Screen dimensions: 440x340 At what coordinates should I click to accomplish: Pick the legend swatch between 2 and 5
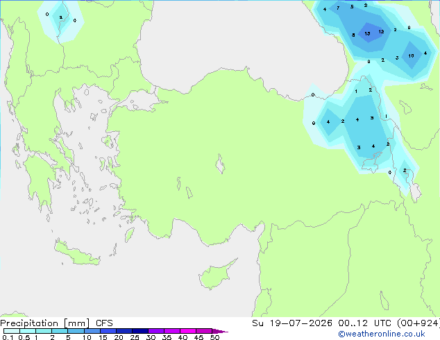(x=60, y=331)
